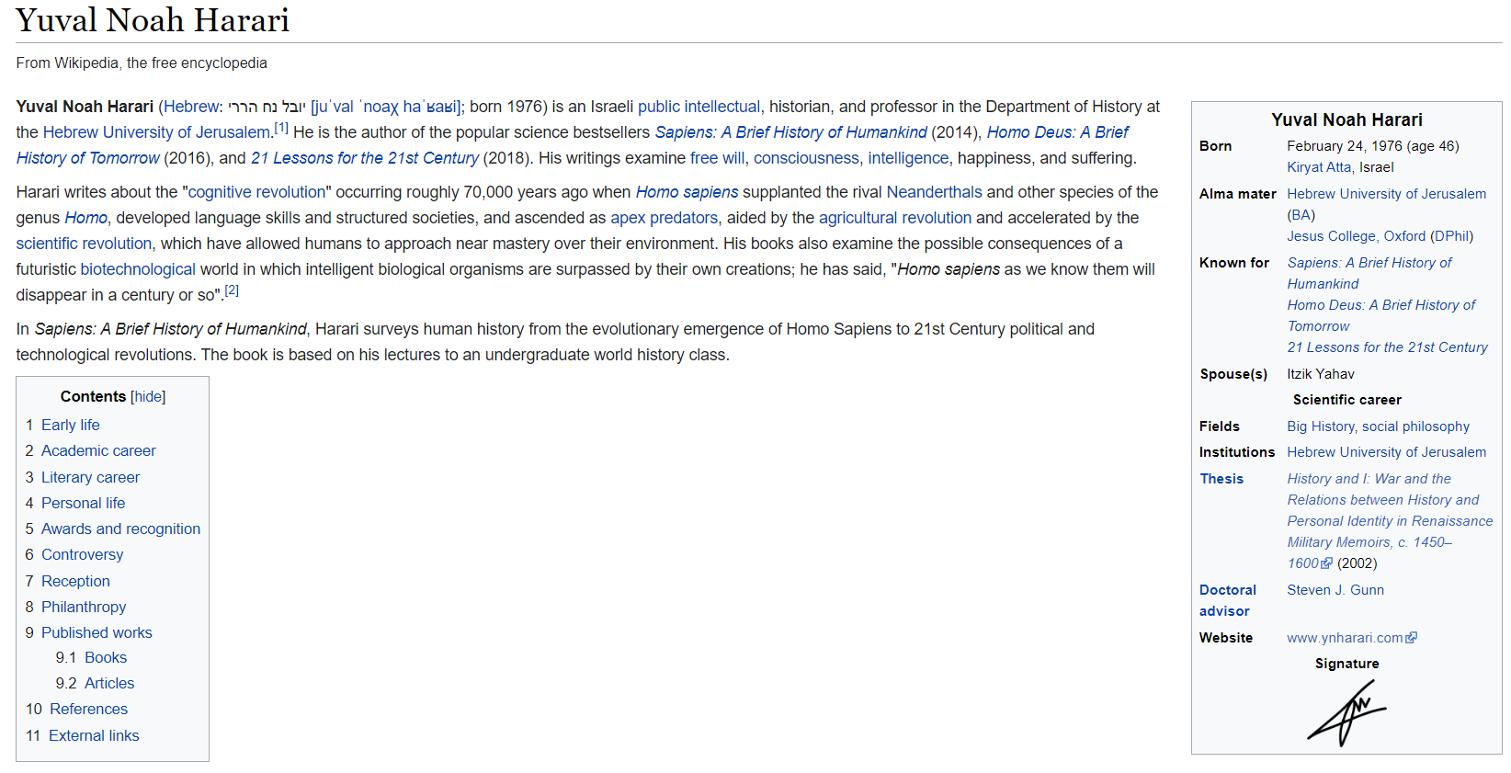Navigate to Awards and recognition section
Viewport: 1511px width, 773px height.
pyautogui.click(x=120, y=529)
